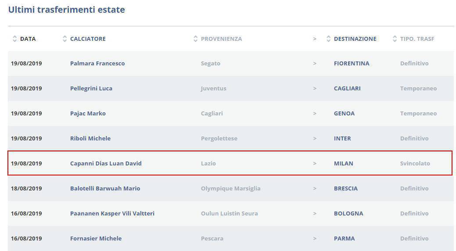
Task: Click the DESTINAZIONE column header label
Action: pos(355,39)
